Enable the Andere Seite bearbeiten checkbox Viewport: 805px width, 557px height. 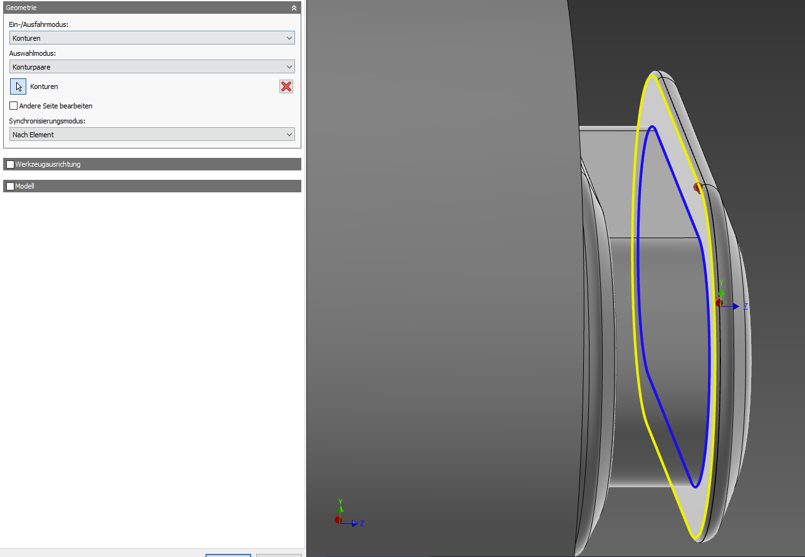pyautogui.click(x=13, y=105)
